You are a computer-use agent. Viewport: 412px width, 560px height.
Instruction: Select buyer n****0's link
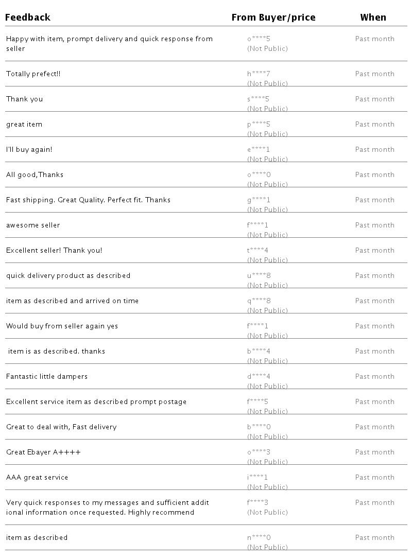(259, 537)
